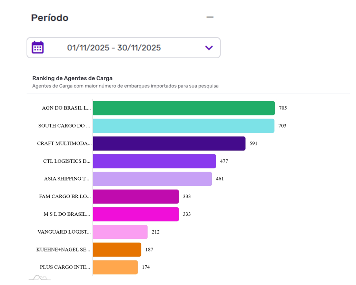Click the Período section heading

pos(50,18)
